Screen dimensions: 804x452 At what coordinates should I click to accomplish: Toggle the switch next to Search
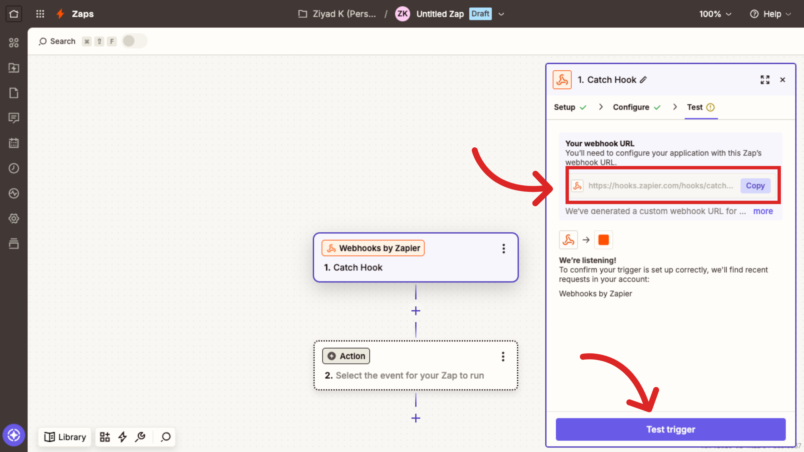pos(134,41)
